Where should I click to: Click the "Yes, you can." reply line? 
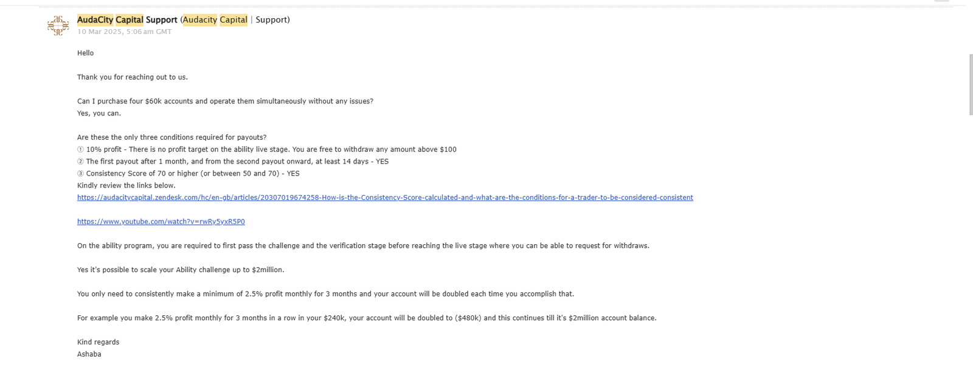[99, 113]
